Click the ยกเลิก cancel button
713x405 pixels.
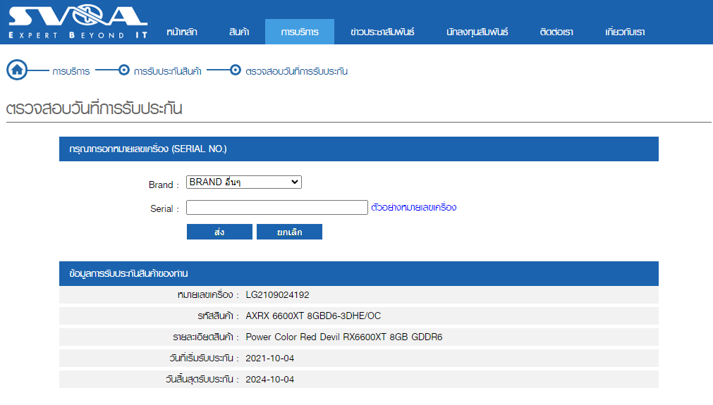coord(289,232)
